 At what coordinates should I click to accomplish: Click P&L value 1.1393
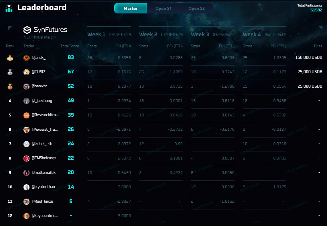point(176,72)
